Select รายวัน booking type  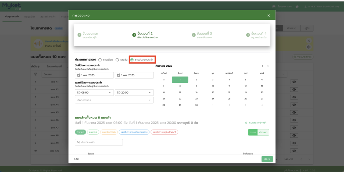coord(117,60)
